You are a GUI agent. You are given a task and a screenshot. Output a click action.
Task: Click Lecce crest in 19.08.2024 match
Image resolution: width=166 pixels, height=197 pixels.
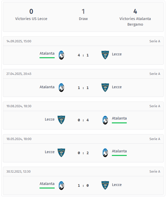61,120
